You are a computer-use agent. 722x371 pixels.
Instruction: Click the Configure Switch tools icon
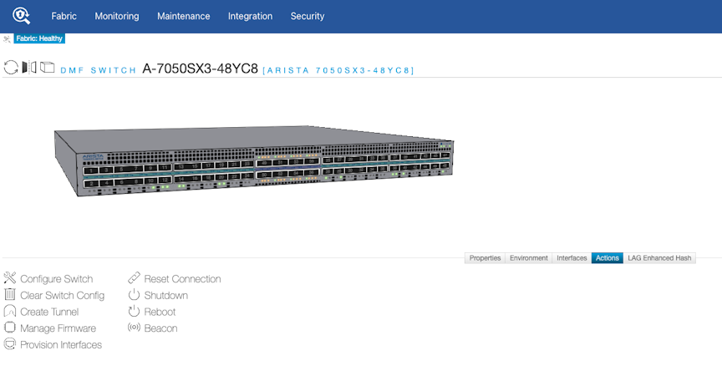point(10,278)
